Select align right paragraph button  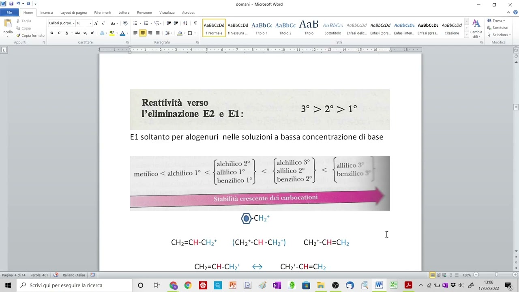(150, 33)
